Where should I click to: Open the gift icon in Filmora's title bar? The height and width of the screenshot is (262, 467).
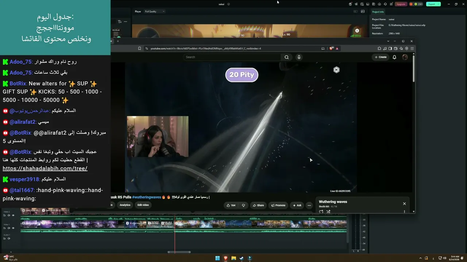pos(350,4)
